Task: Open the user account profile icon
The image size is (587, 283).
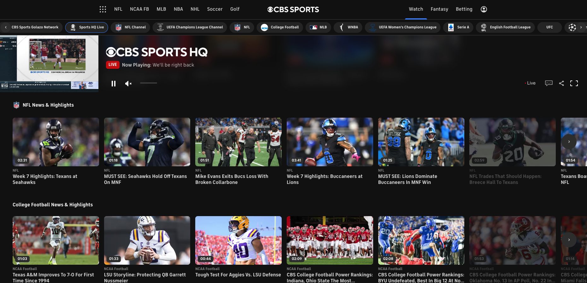Action: (x=484, y=9)
